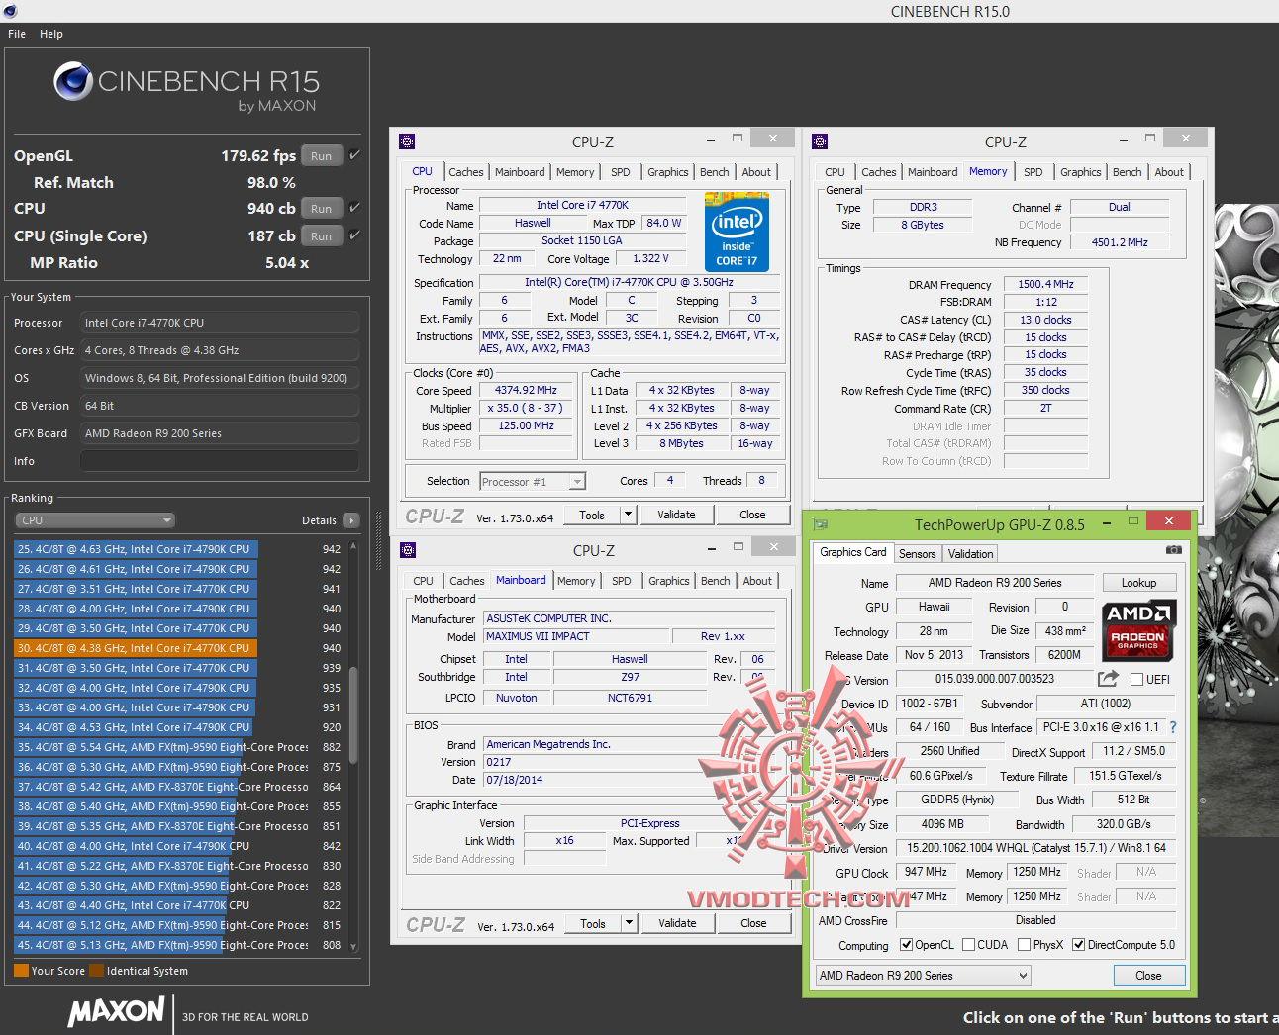Expand the ranking Details arrow

point(351,520)
